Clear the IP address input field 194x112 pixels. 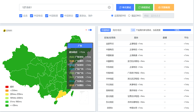[109, 7]
